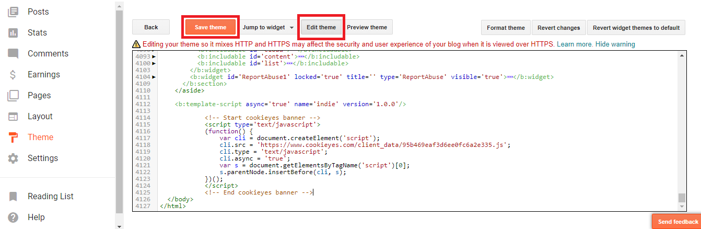
Task: Click the Theme paint roller icon
Action: coord(13,137)
